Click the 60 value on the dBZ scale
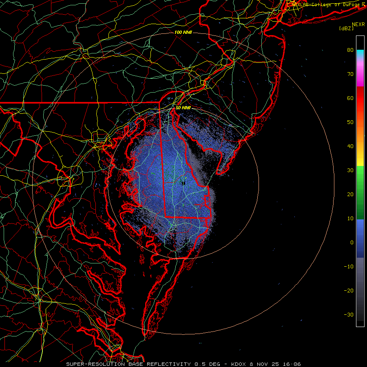The width and height of the screenshot is (367, 367). tap(350, 98)
